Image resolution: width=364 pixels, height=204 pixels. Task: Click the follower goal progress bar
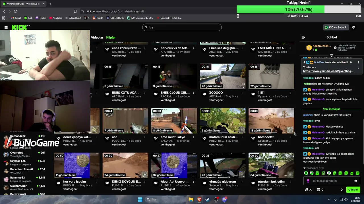pyautogui.click(x=299, y=9)
